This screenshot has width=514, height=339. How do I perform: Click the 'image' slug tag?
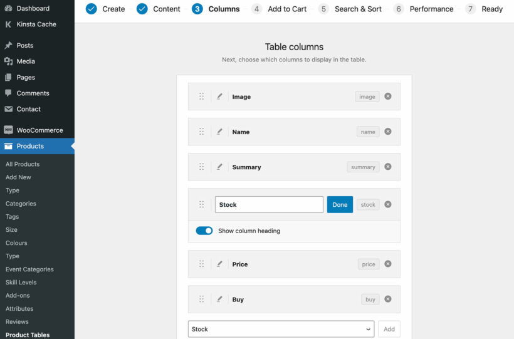pos(367,96)
